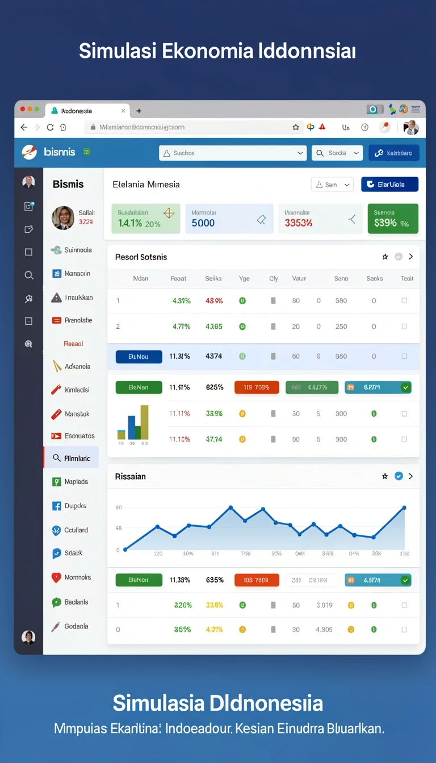Bookmark page with address bar star

point(296,128)
